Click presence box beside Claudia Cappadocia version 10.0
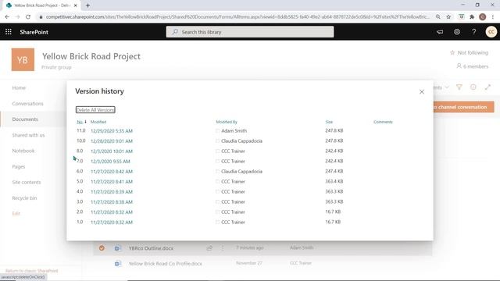This screenshot has height=281, width=500. coord(217,141)
